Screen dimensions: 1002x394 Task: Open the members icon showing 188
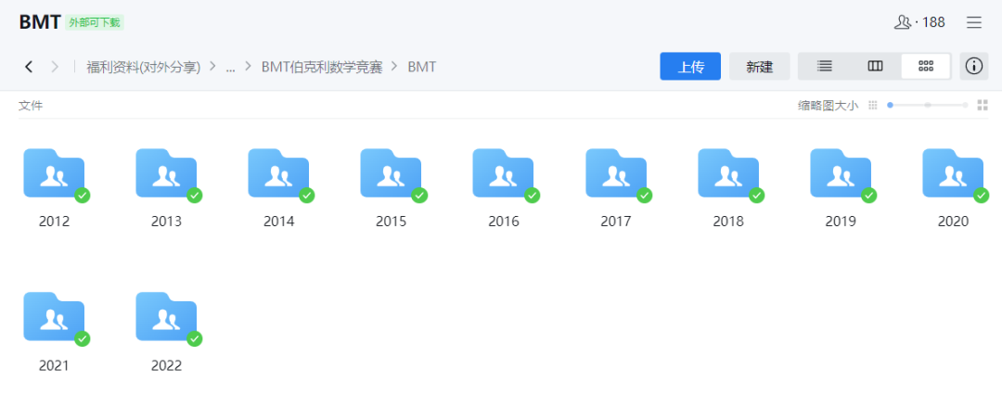click(x=918, y=22)
